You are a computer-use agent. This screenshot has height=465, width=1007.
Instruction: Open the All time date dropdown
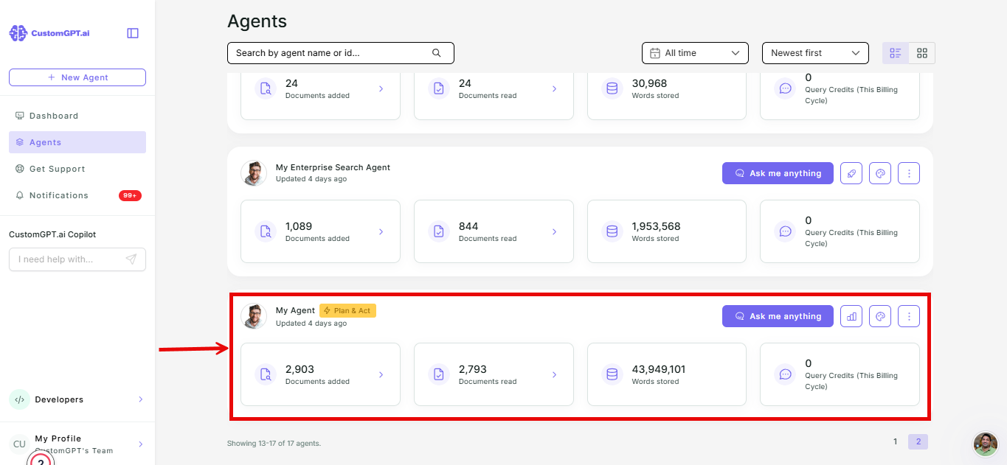coord(695,53)
